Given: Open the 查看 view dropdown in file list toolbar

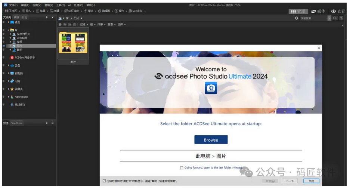Looking at the screenshot, I should [111, 24].
